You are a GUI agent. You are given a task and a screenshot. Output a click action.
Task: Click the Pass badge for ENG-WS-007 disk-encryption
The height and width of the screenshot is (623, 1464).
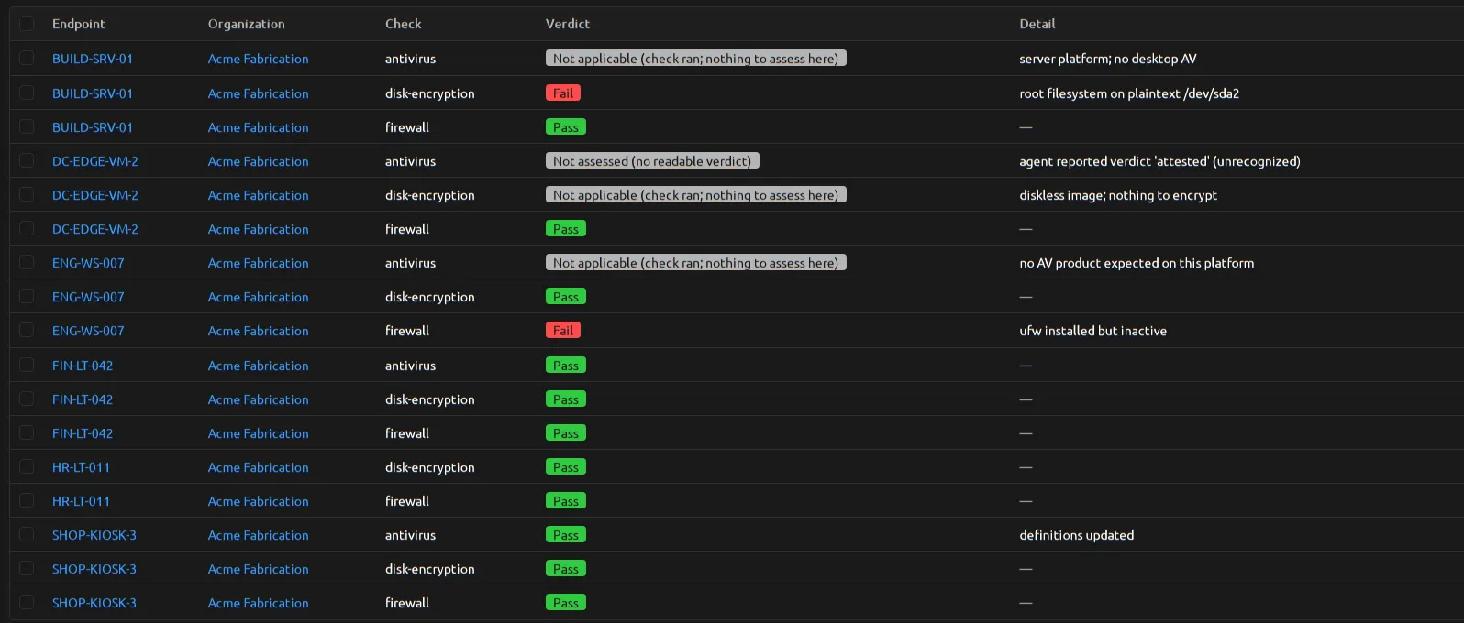[x=566, y=296]
